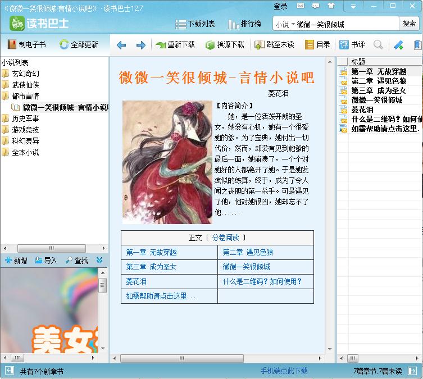Image resolution: width=423 pixels, height=379 pixels.
Task: Click the novel cover illustration
Action: (x=167, y=162)
